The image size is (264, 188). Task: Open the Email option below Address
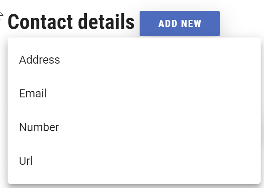click(x=33, y=94)
